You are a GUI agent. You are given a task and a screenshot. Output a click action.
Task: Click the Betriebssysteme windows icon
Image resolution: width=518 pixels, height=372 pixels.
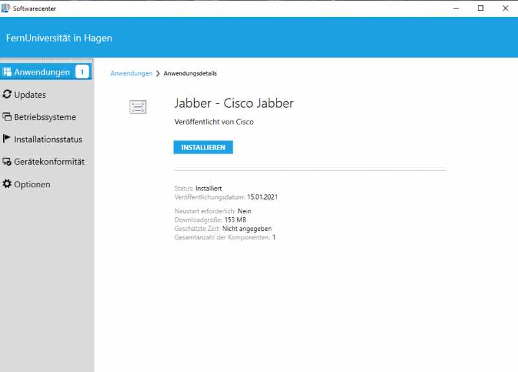7,117
